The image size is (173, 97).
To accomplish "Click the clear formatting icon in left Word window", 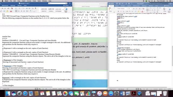I will click(12, 8).
